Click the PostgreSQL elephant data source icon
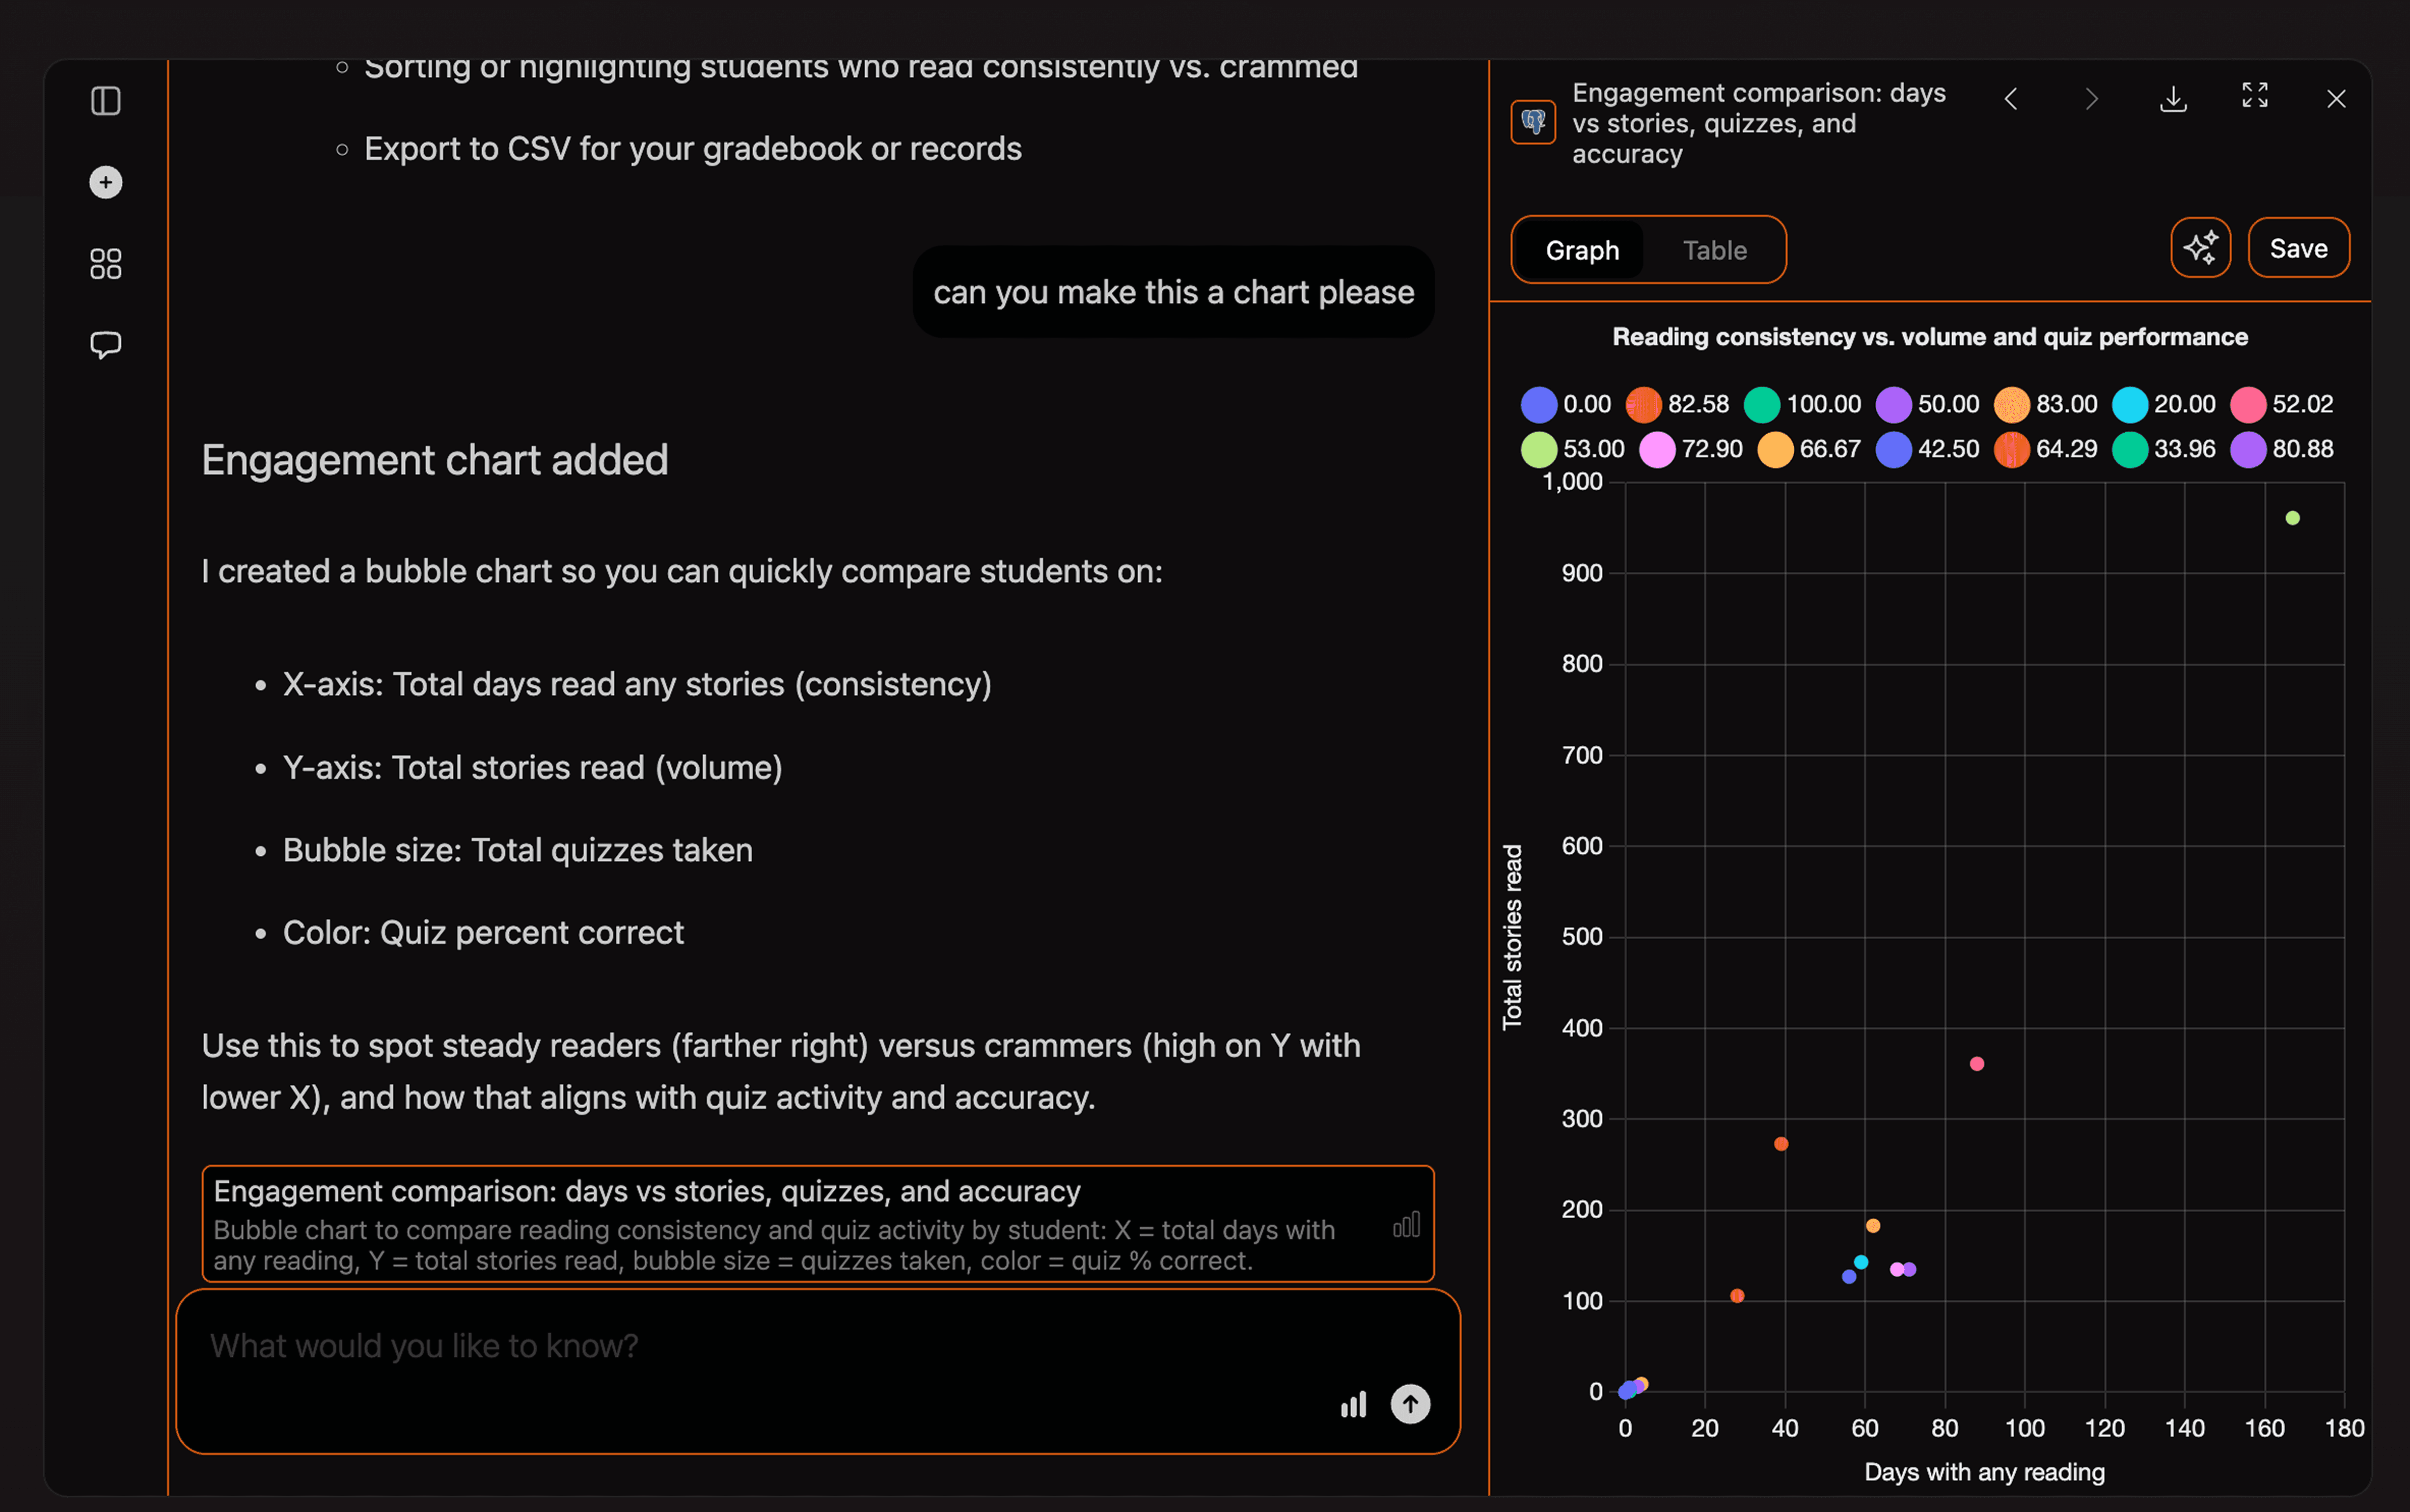Image resolution: width=2410 pixels, height=1512 pixels. tap(1532, 122)
